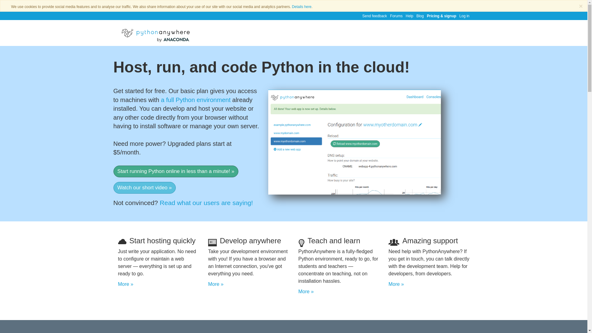Image resolution: width=592 pixels, height=333 pixels.
Task: Open More under Start hosting quickly
Action: pyautogui.click(x=125, y=284)
